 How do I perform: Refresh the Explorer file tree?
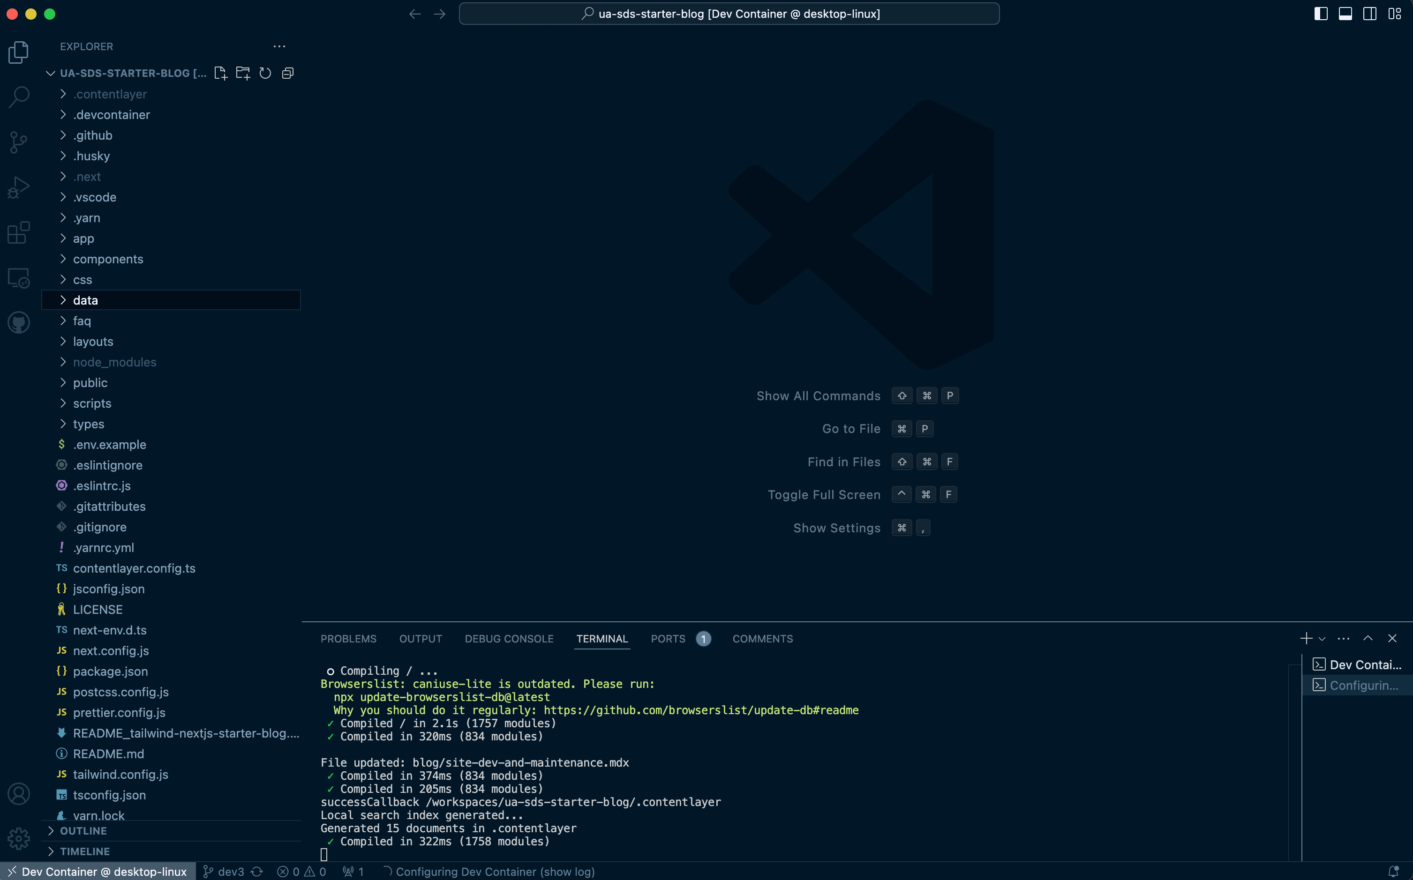click(265, 73)
